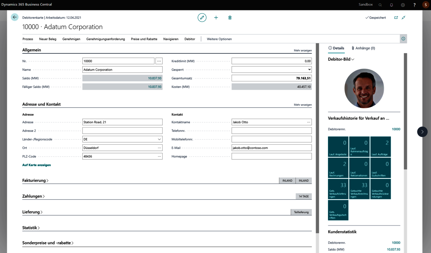The image size is (431, 253).
Task: Open the Neuer Beleg menu
Action: (48, 39)
